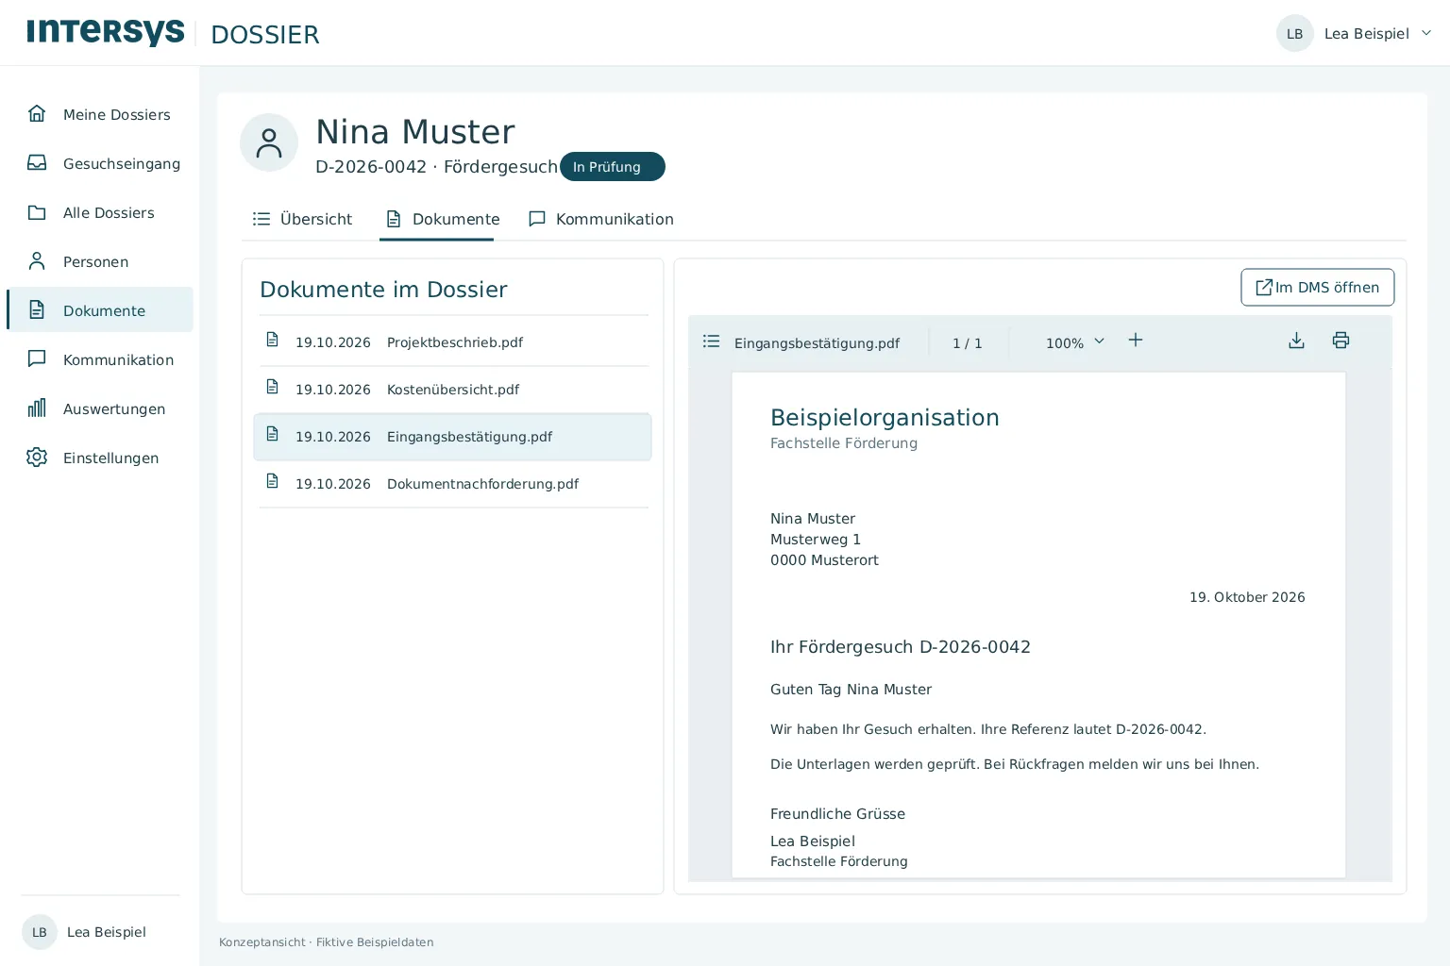Click the Personen person icon
The width and height of the screenshot is (1450, 966).
(x=37, y=261)
